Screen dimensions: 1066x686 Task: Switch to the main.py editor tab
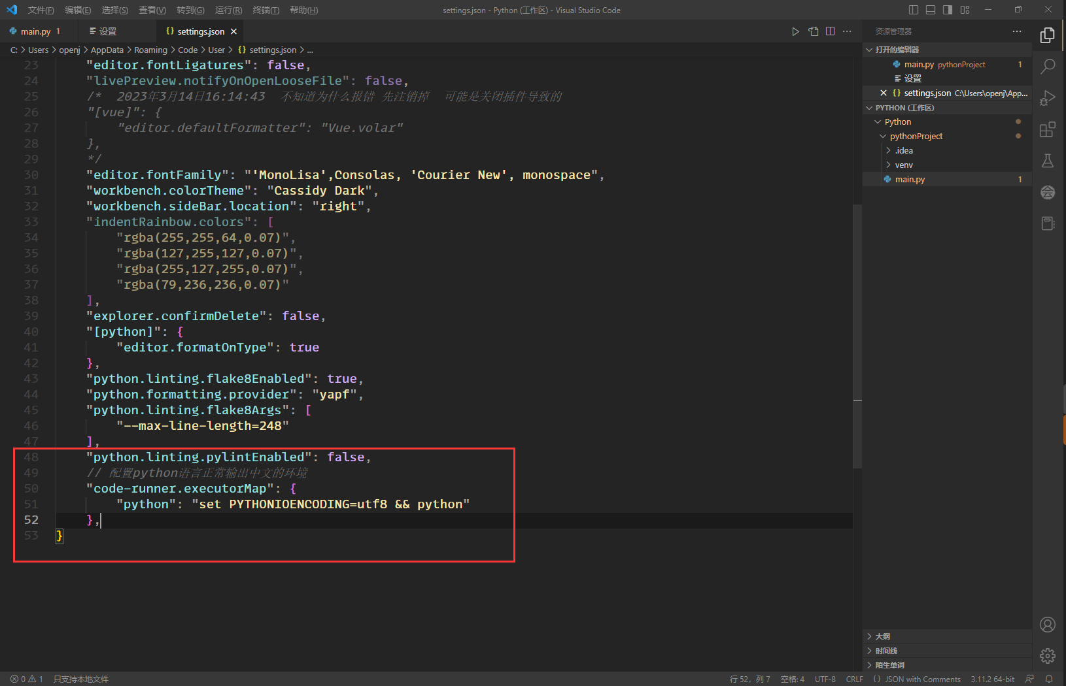click(39, 31)
